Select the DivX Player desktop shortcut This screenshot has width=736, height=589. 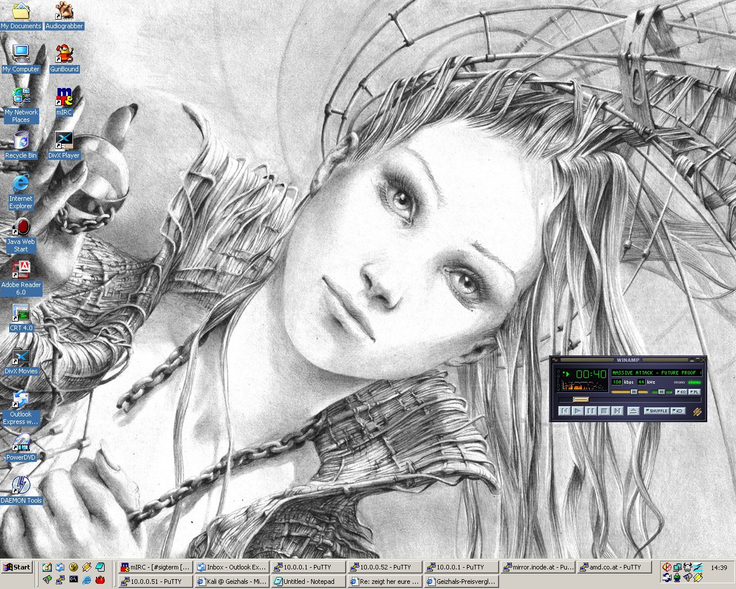click(64, 144)
